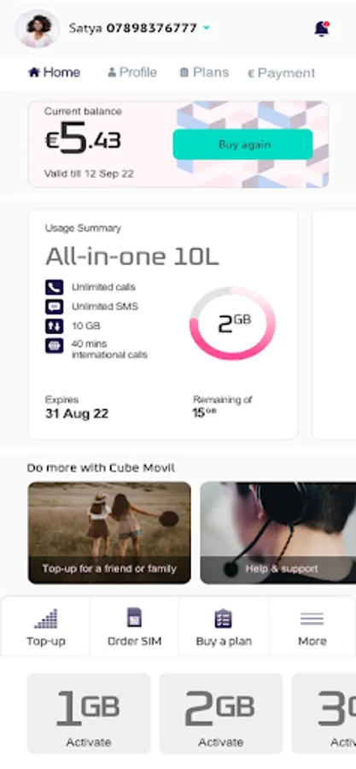Tap the Top-up signal bars icon

point(46,619)
